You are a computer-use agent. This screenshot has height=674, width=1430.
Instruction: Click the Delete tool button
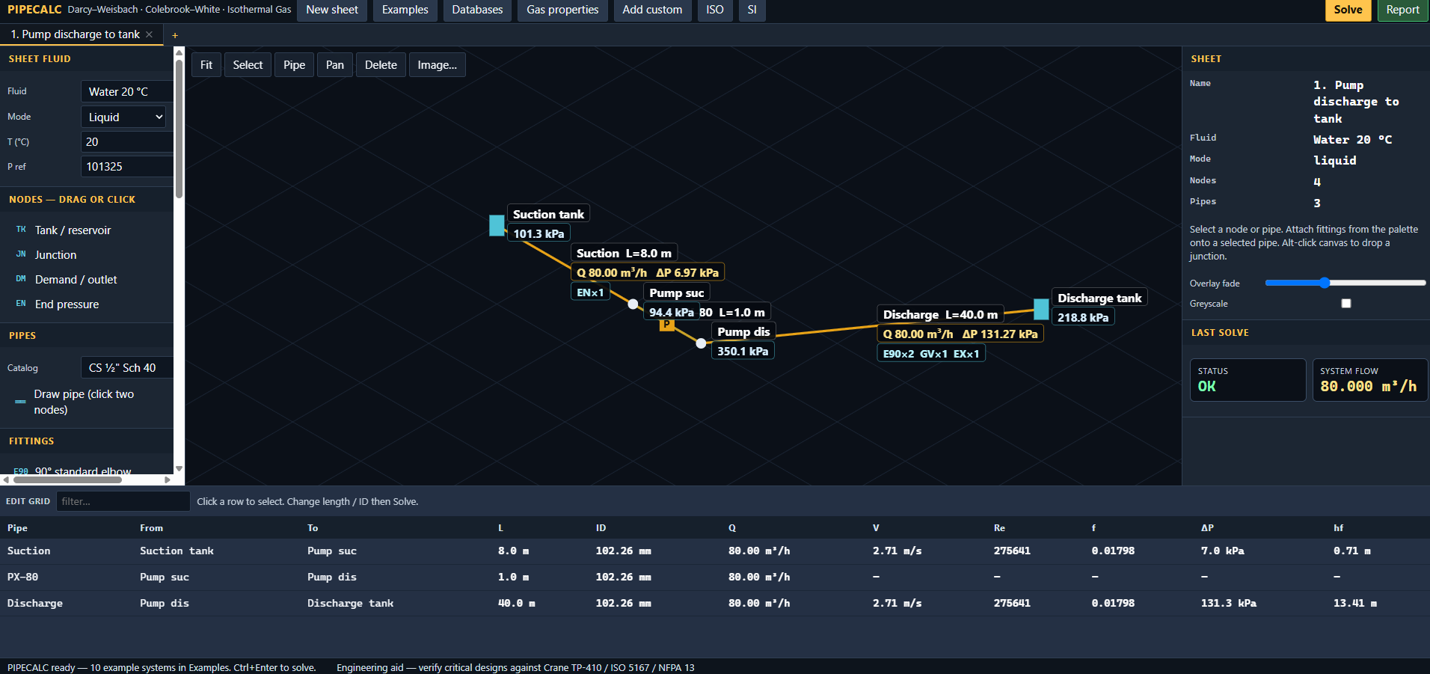[381, 65]
